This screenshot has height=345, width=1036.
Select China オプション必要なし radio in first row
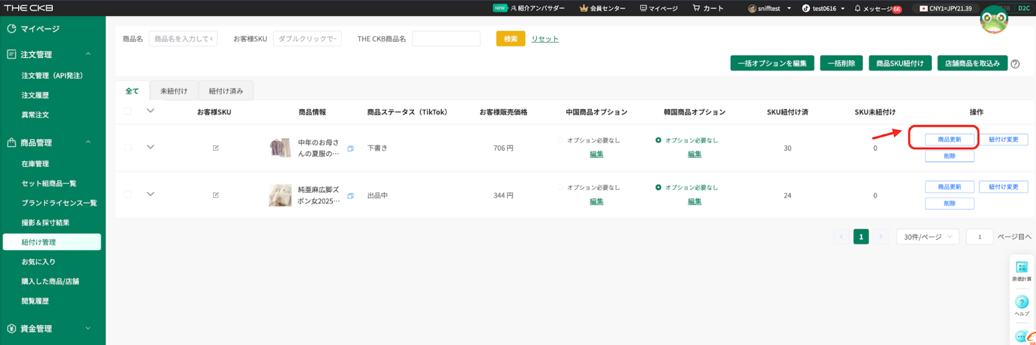click(560, 140)
